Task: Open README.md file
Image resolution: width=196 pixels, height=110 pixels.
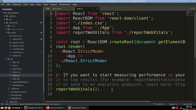Action: point(16,98)
